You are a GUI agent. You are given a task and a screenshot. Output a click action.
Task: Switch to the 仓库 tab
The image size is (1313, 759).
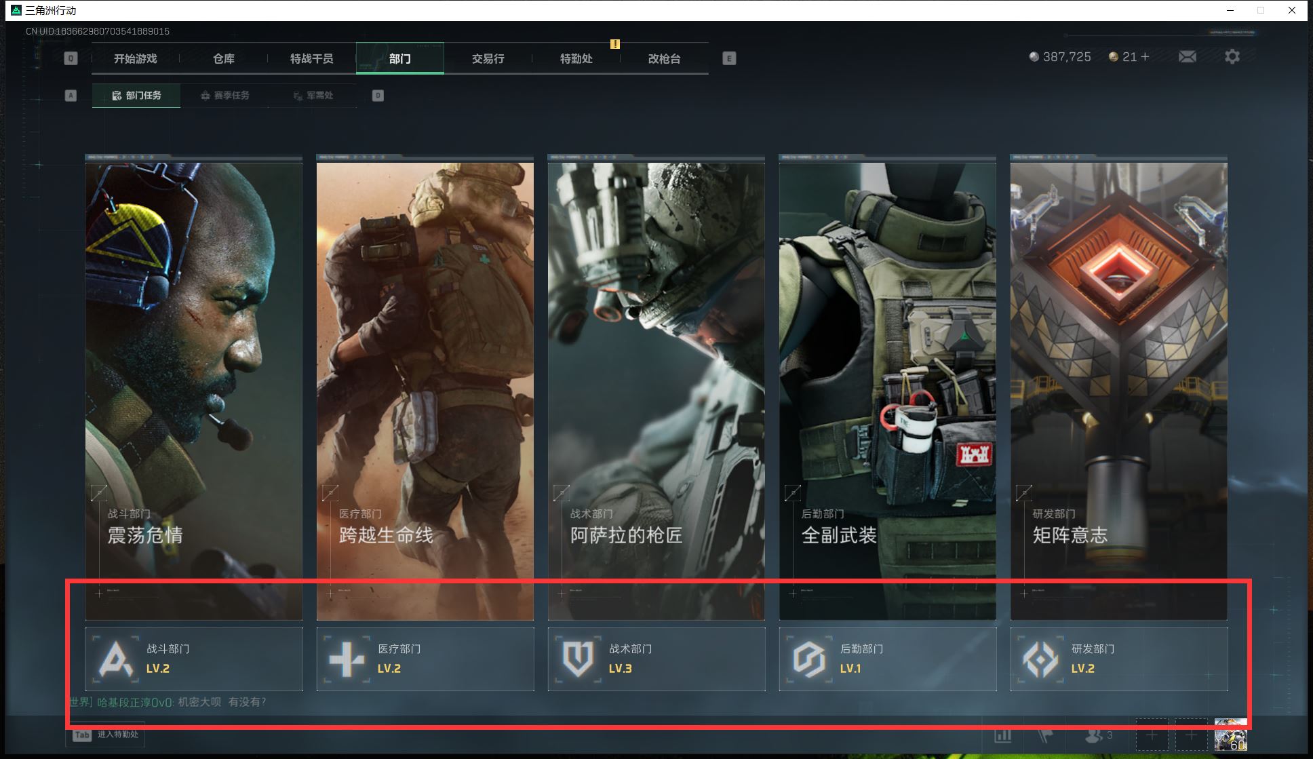click(224, 59)
